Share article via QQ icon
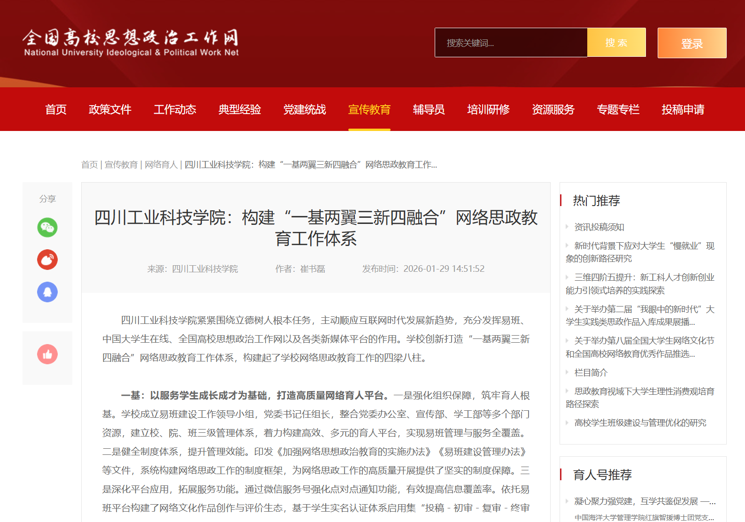Viewport: 745px width, 522px height. 47,292
